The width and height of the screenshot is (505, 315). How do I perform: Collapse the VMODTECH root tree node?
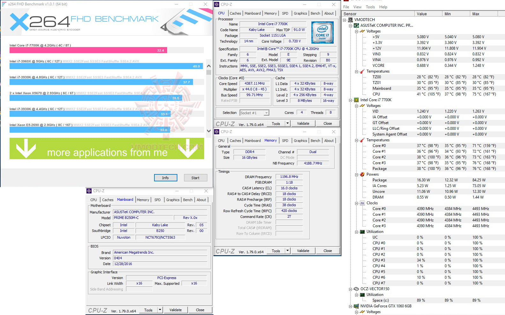pyautogui.click(x=345, y=20)
